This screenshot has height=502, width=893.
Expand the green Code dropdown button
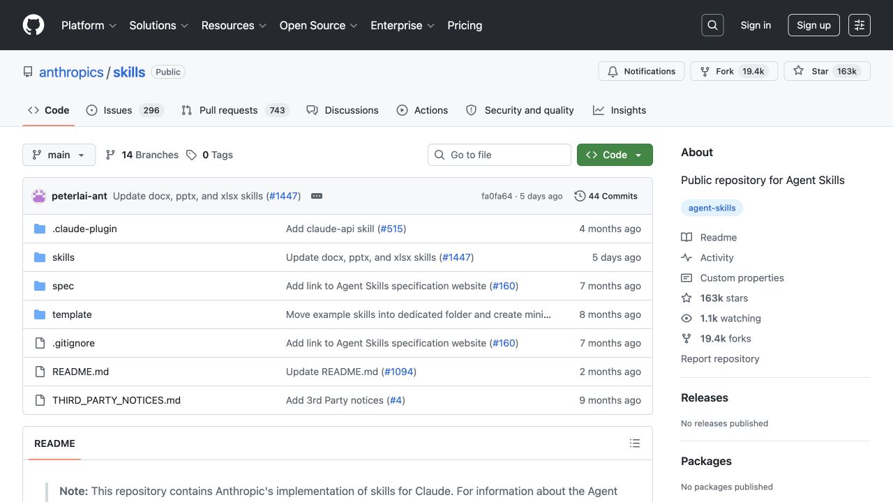click(x=615, y=155)
